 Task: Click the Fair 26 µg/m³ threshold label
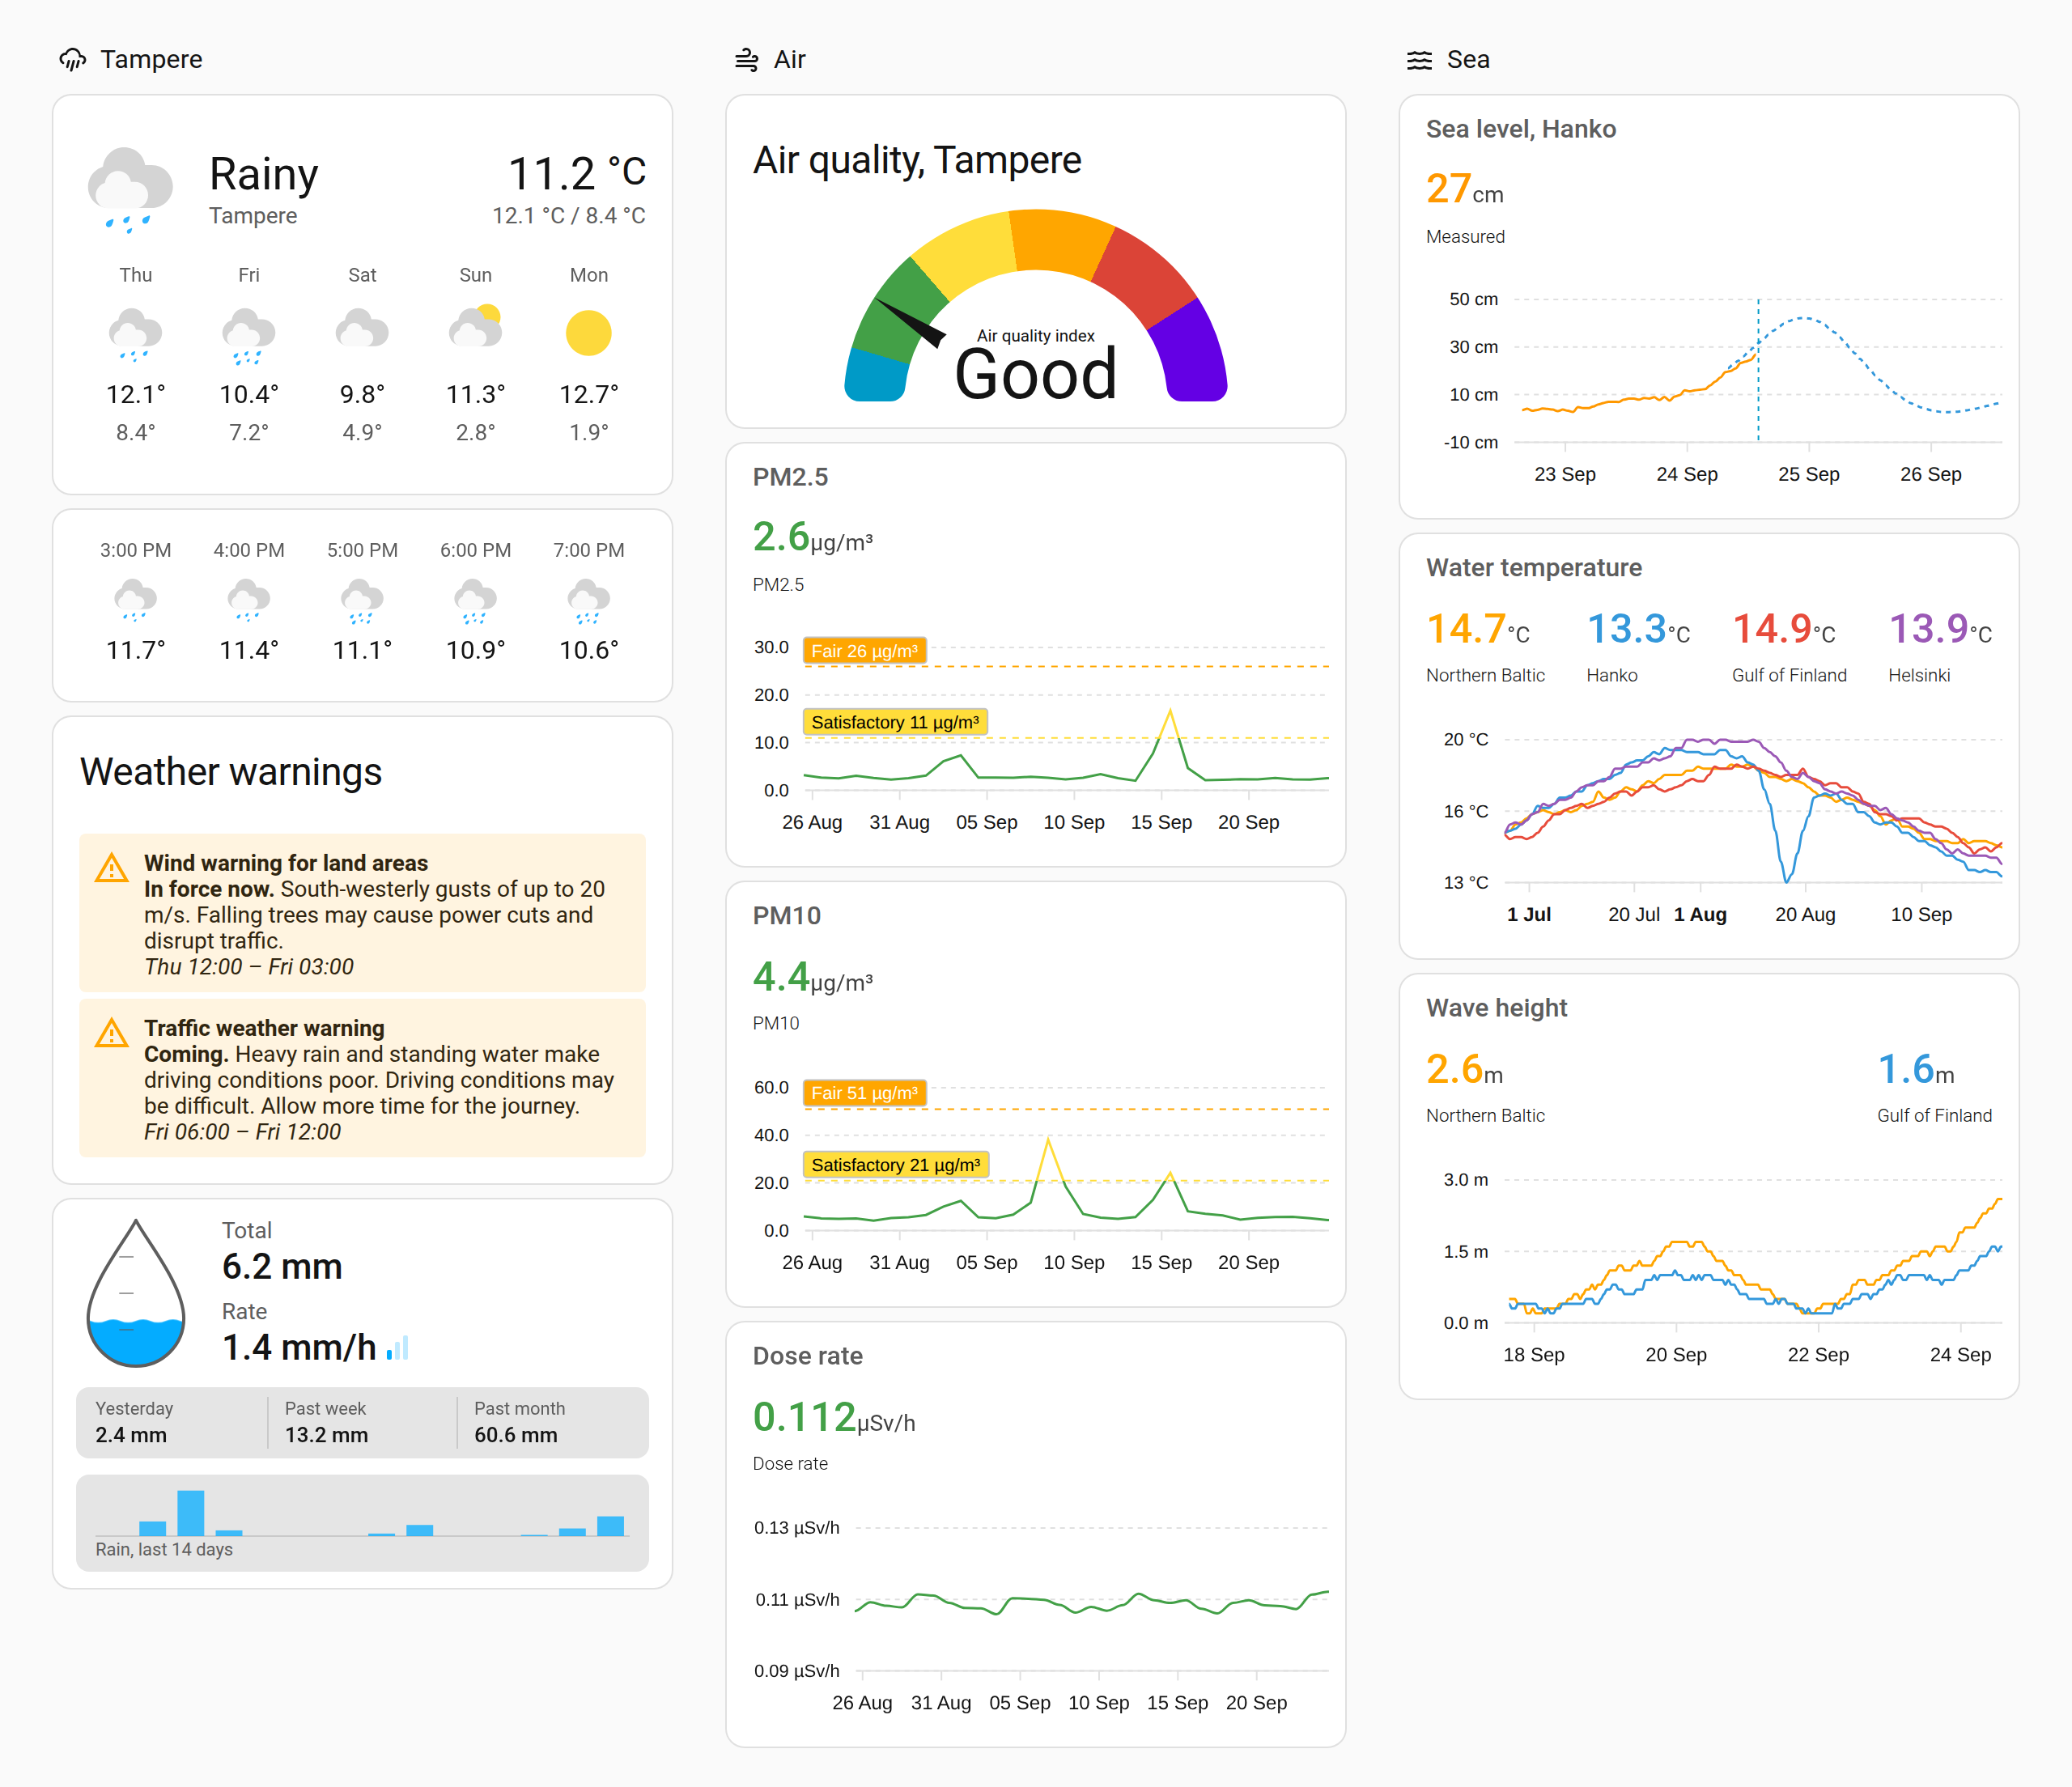pyautogui.click(x=864, y=651)
